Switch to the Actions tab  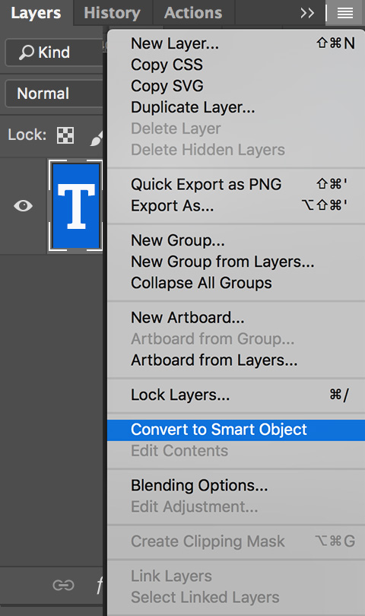193,13
